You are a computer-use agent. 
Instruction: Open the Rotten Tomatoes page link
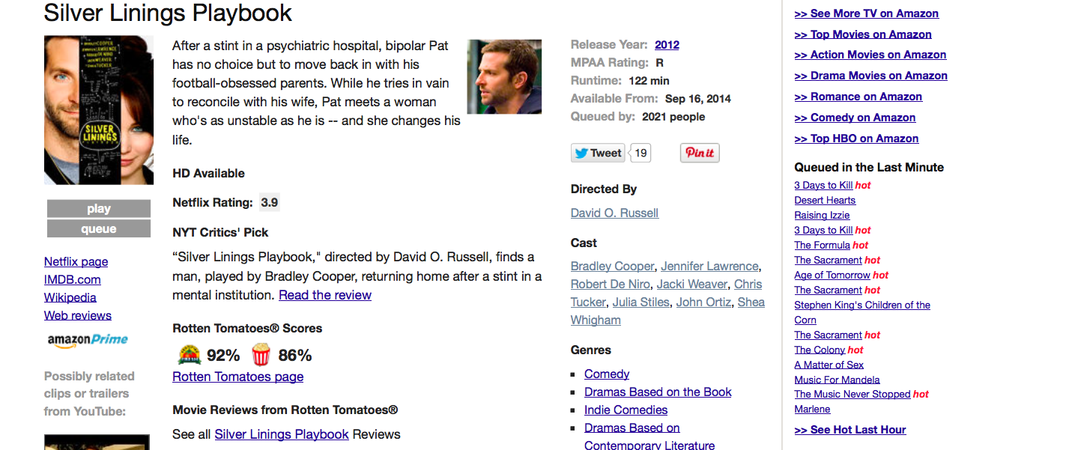238,377
